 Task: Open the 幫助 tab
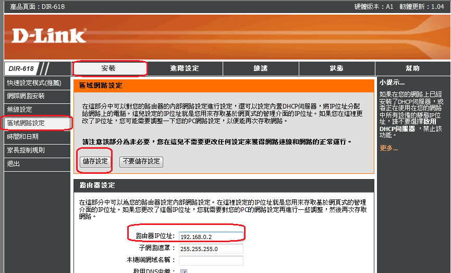pos(413,68)
